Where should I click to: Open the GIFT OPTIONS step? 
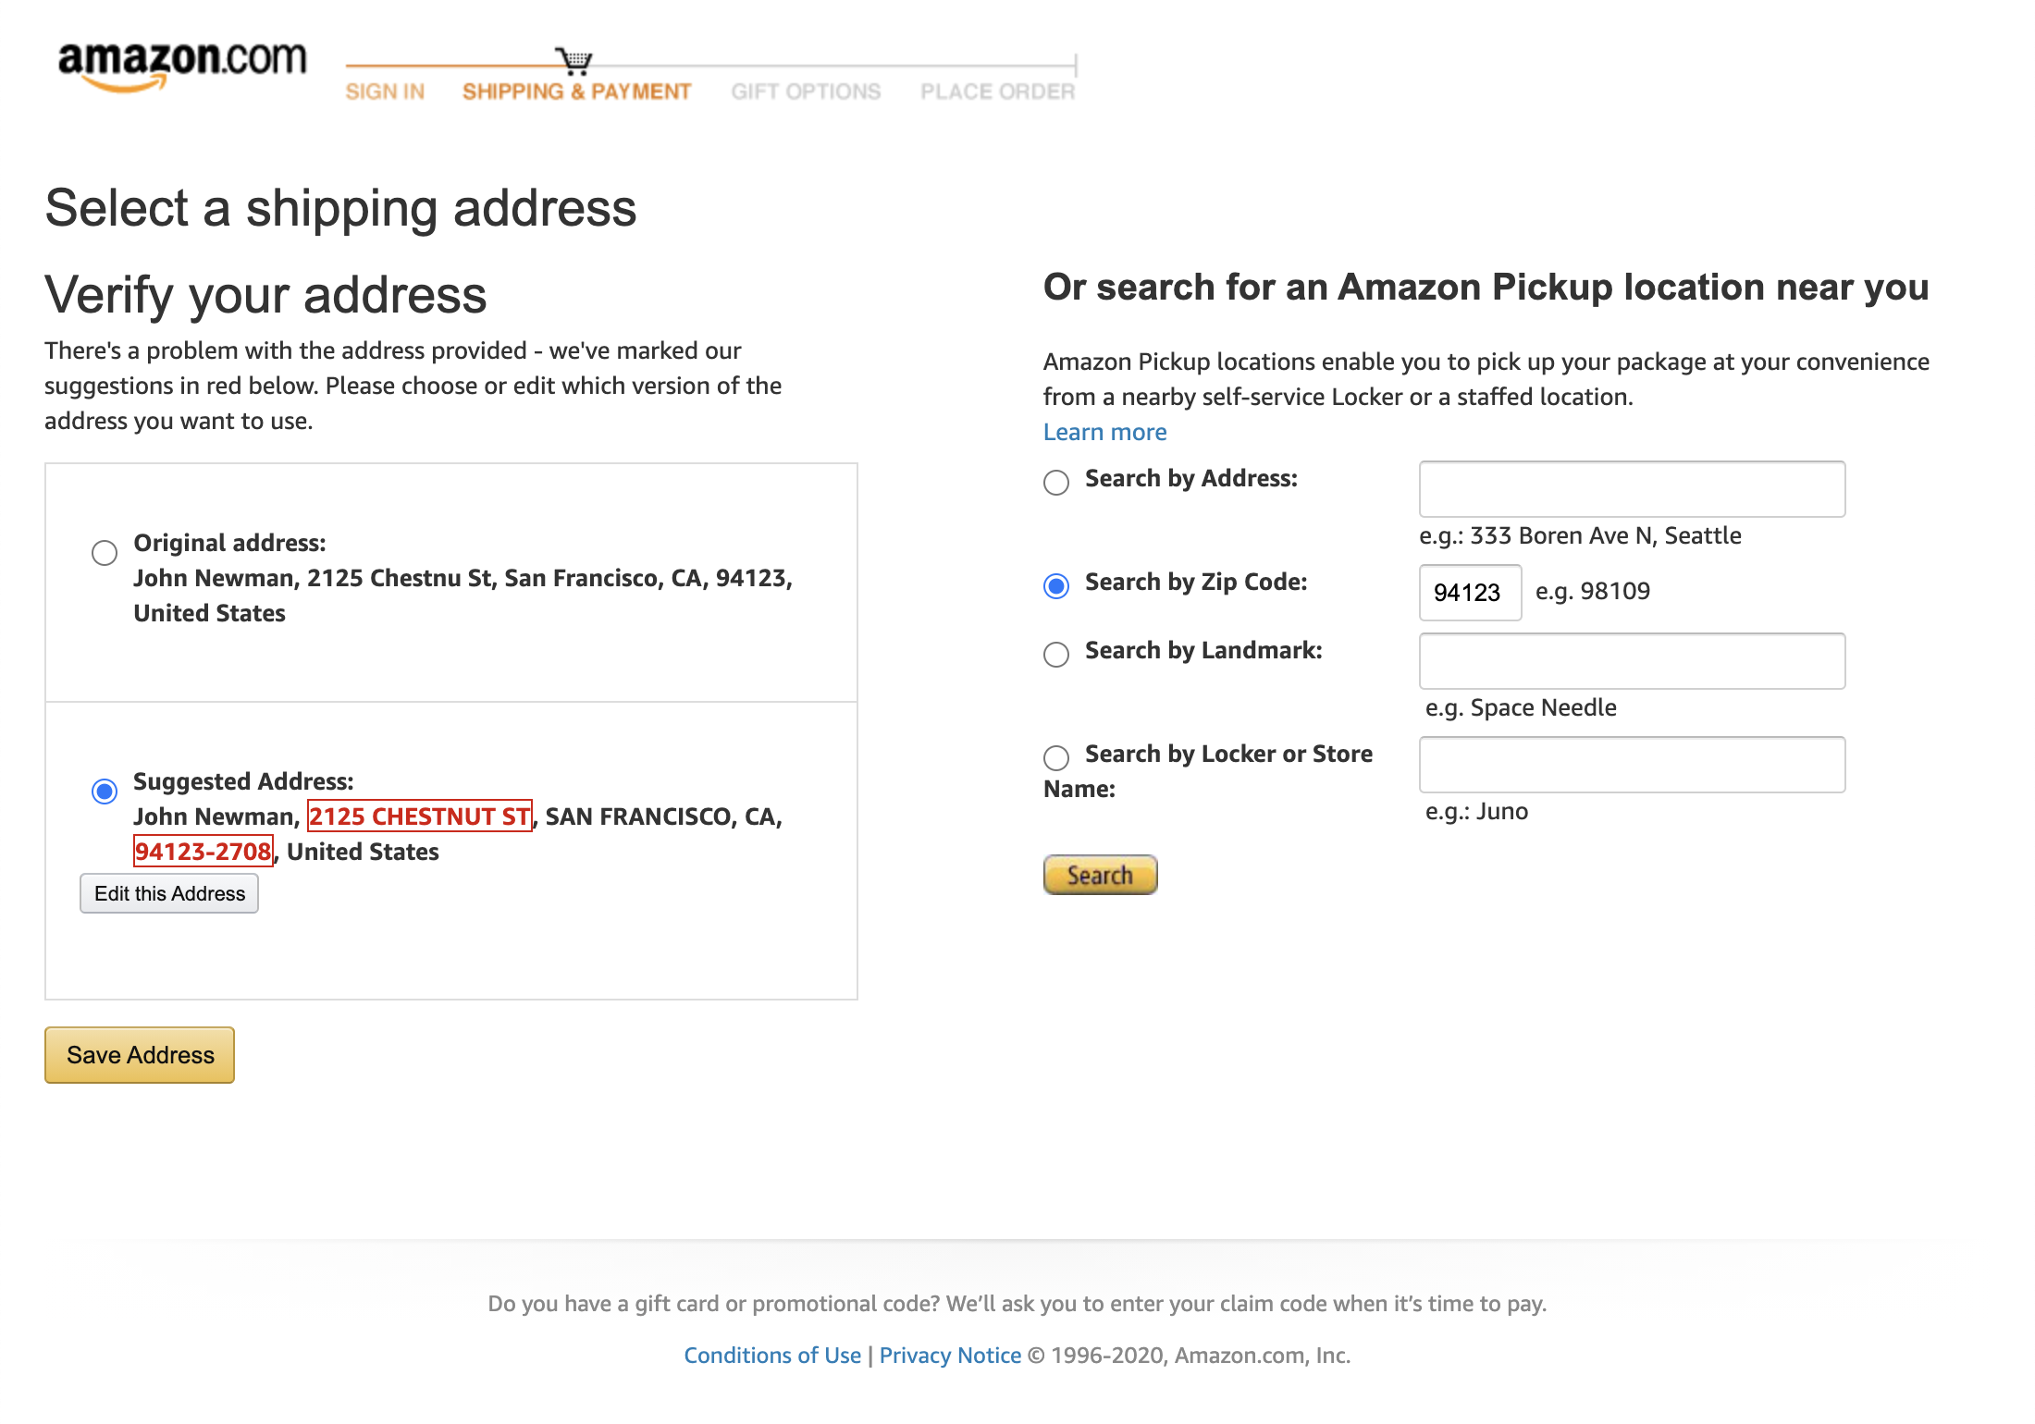click(x=806, y=91)
